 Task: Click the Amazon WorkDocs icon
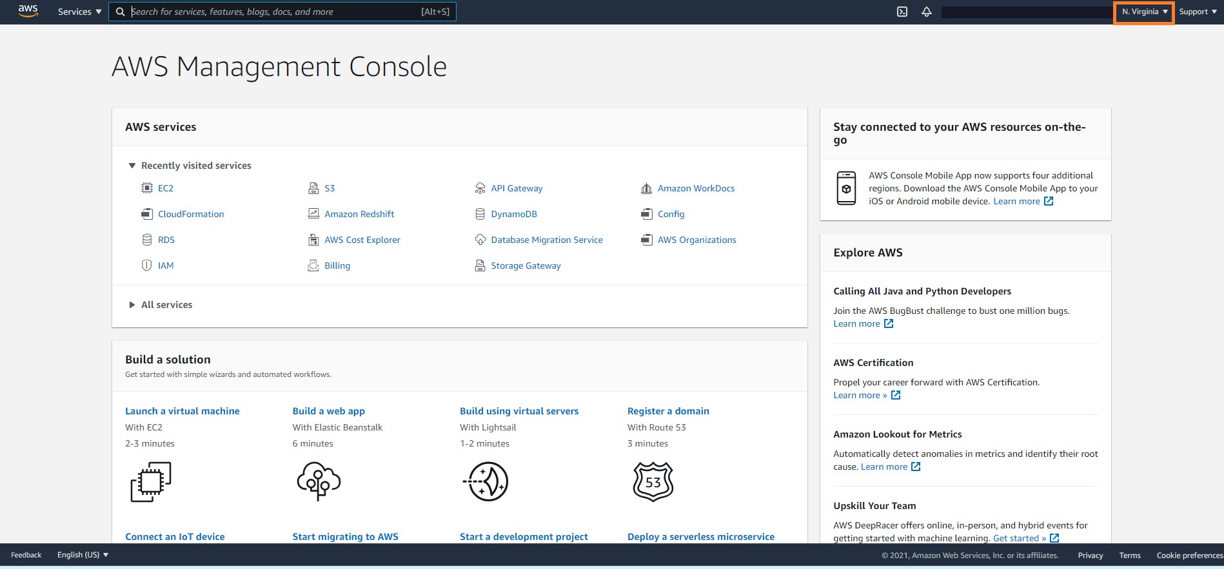[x=646, y=188]
